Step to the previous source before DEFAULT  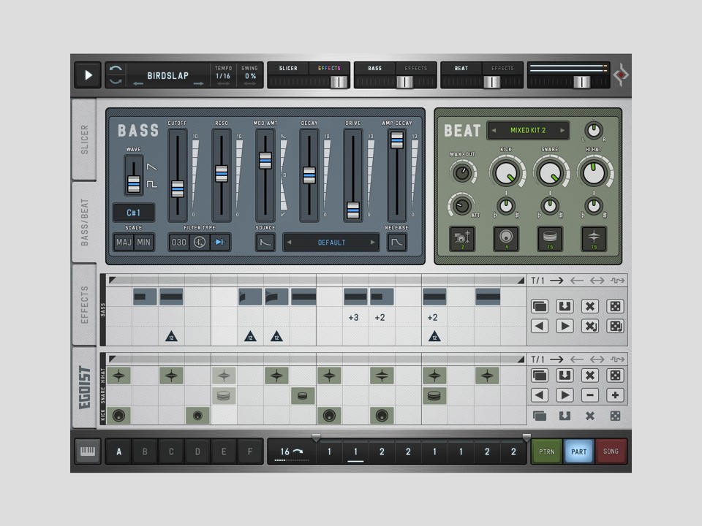coord(290,243)
